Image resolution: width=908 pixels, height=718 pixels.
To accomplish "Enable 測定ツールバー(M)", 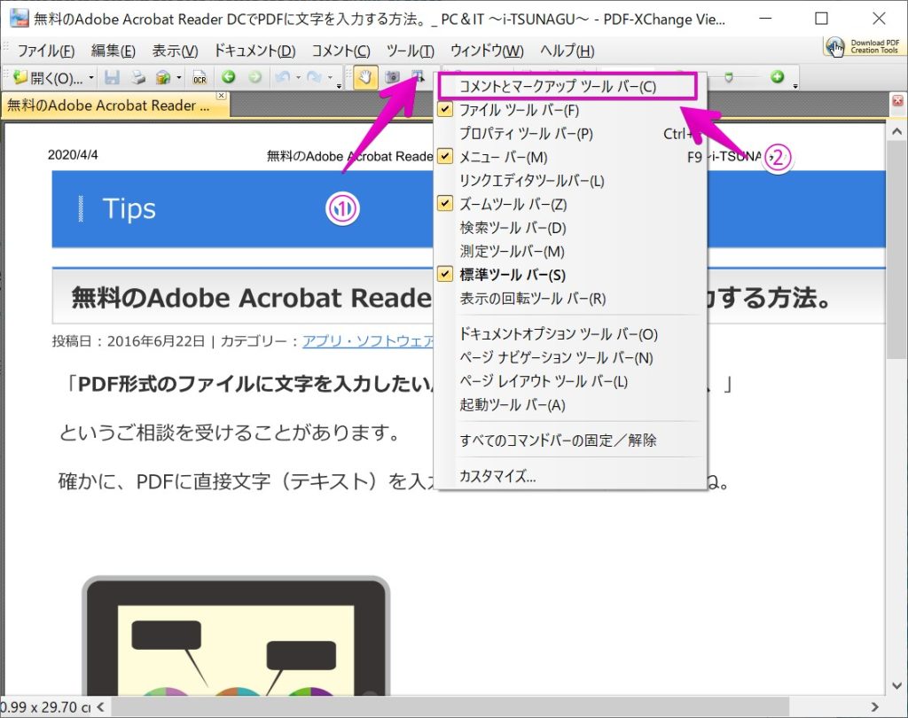I will pyautogui.click(x=570, y=252).
